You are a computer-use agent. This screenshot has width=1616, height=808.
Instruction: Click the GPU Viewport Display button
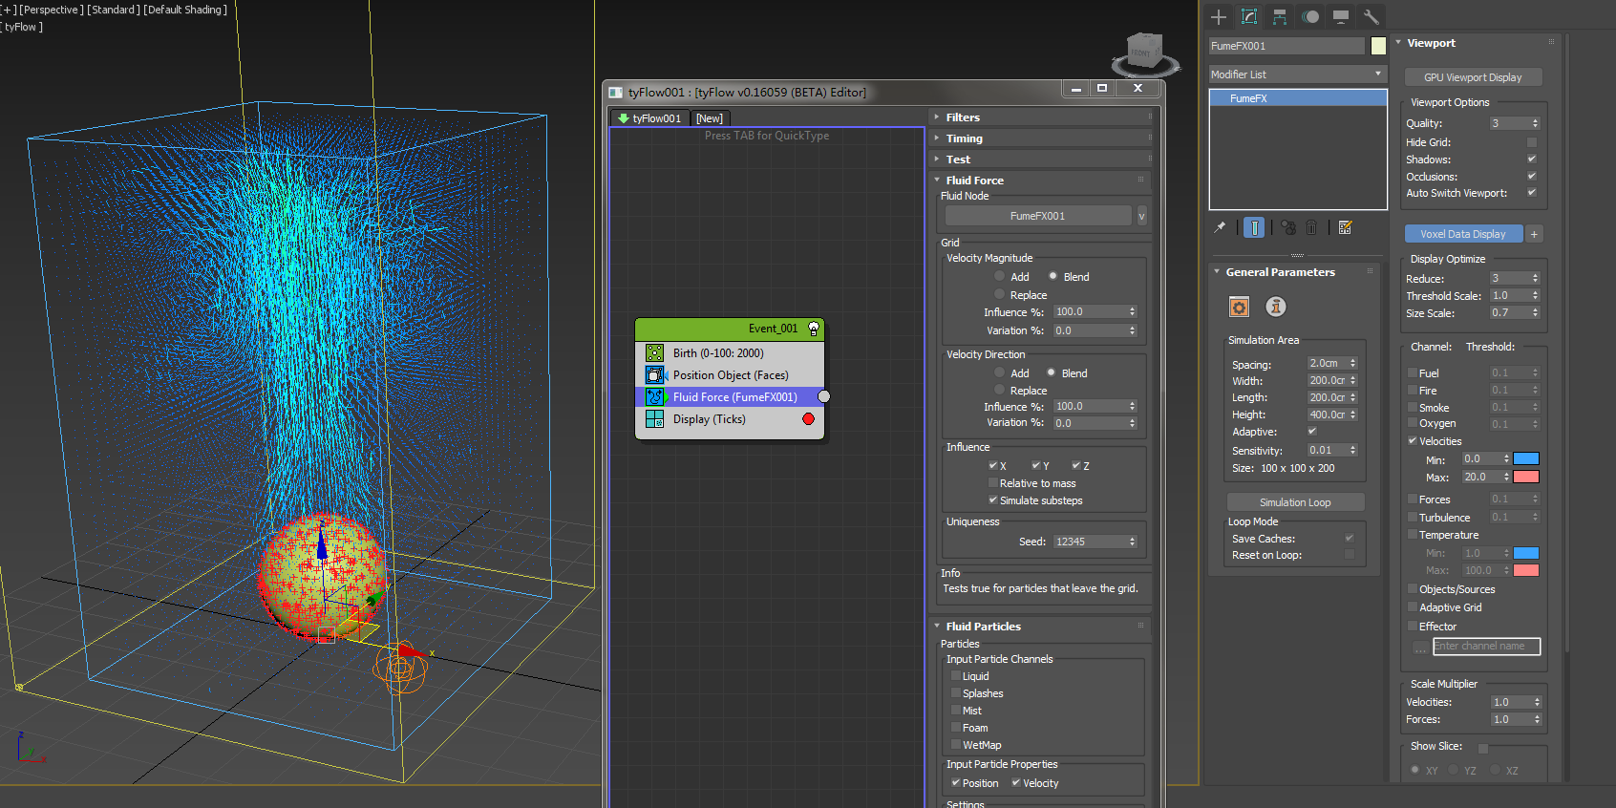pyautogui.click(x=1472, y=77)
